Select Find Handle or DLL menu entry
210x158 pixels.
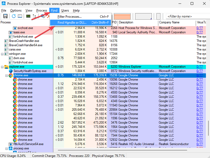[72, 23]
